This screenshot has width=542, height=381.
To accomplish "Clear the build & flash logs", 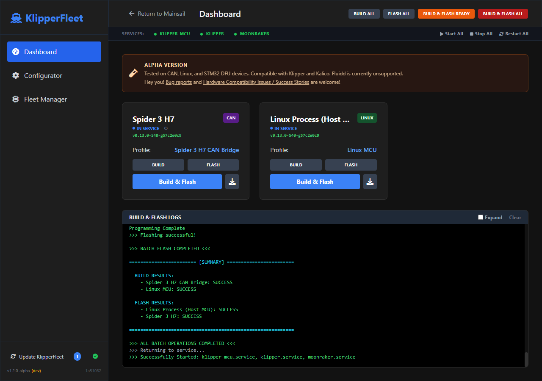I will point(515,217).
